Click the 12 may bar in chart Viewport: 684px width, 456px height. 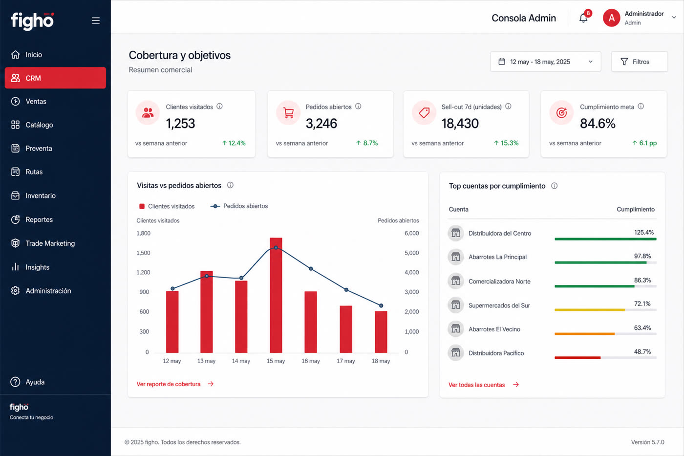(x=172, y=322)
